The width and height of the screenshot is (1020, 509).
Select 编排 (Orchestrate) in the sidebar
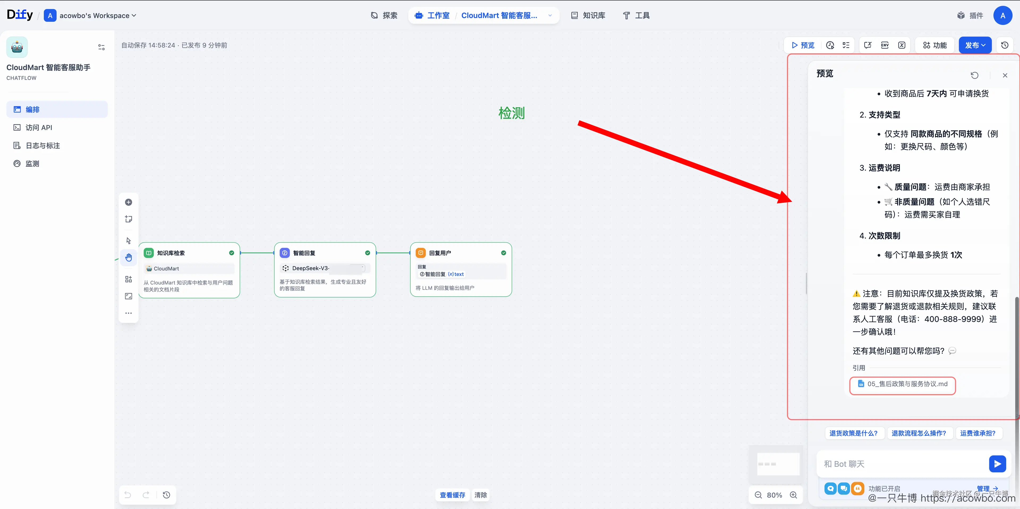pos(57,109)
